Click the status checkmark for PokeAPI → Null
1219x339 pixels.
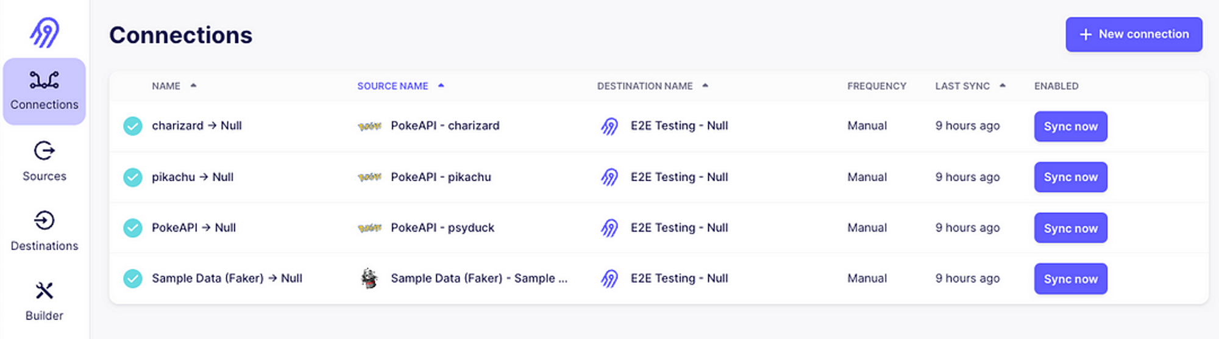(x=133, y=228)
